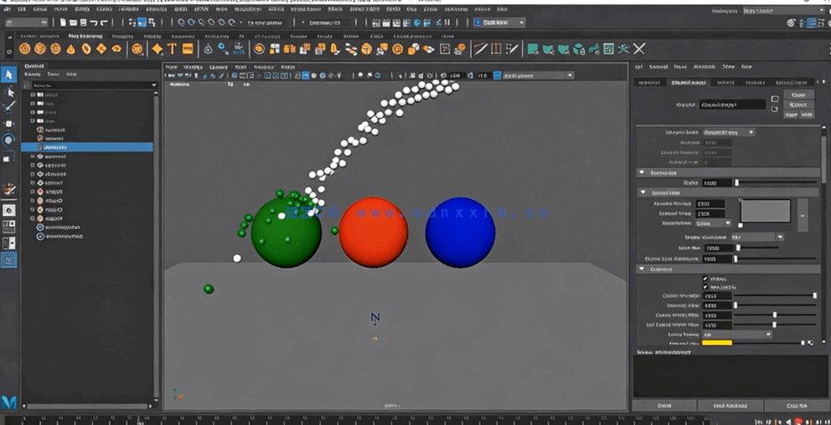Choose the Move tool in the left toolbox
The height and width of the screenshot is (425, 831).
pos(9,124)
